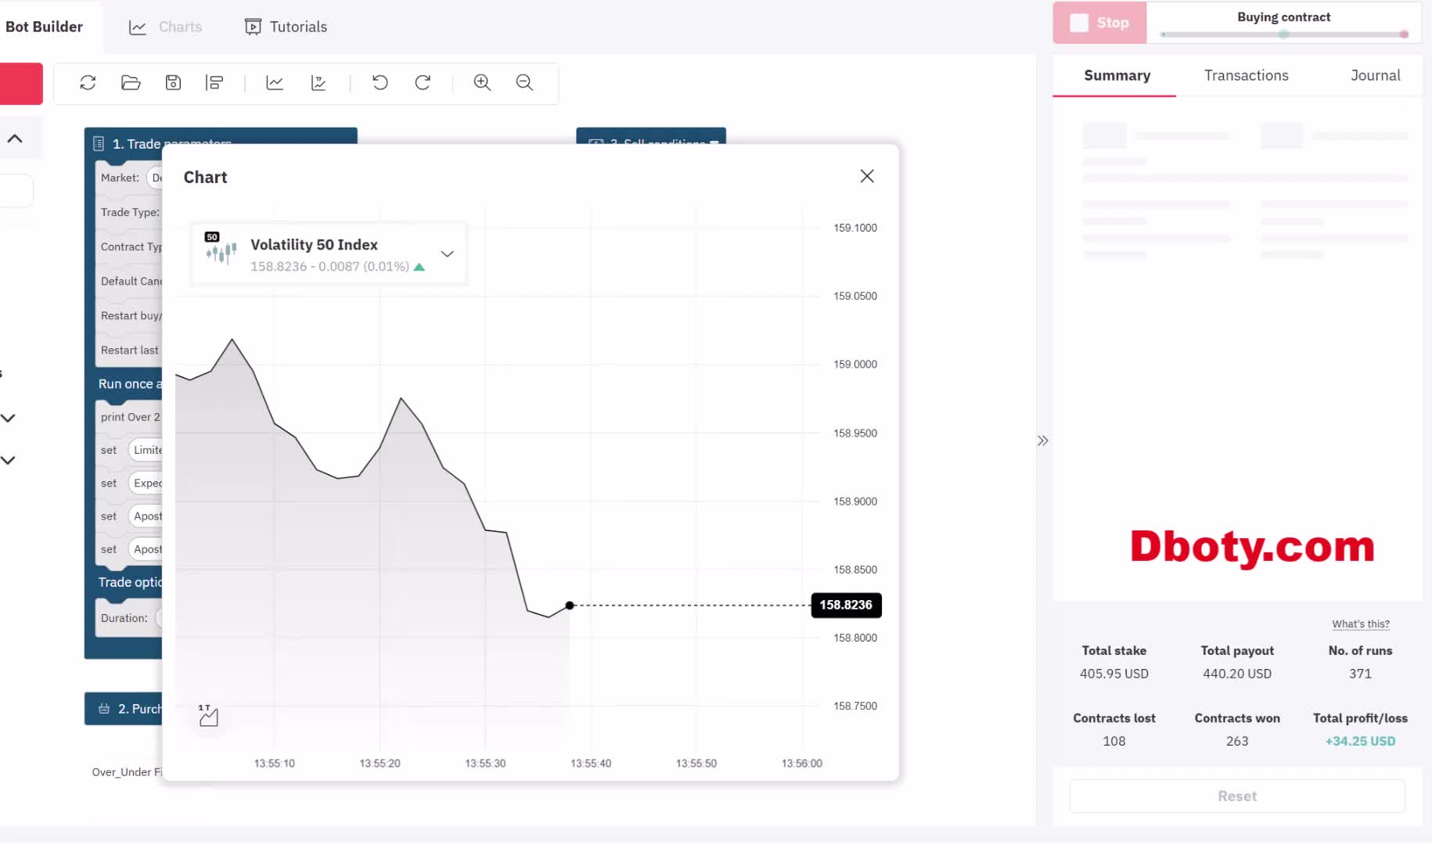Image resolution: width=1432 pixels, height=845 pixels.
Task: Open the load bot folder icon
Action: pyautogui.click(x=131, y=83)
